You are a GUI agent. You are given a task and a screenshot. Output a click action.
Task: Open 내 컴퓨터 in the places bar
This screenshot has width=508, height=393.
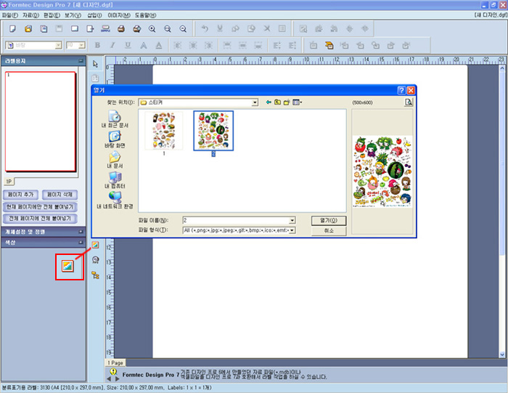[115, 180]
